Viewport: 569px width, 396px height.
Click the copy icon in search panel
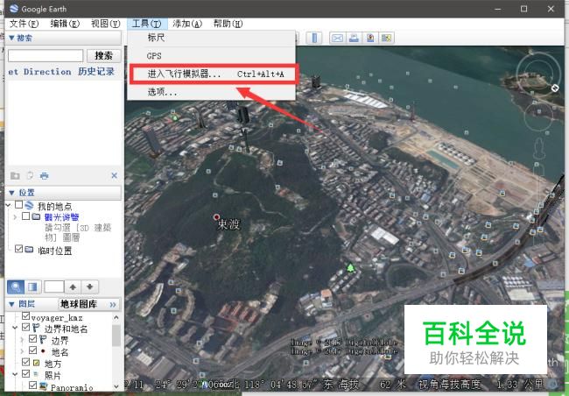point(30,176)
